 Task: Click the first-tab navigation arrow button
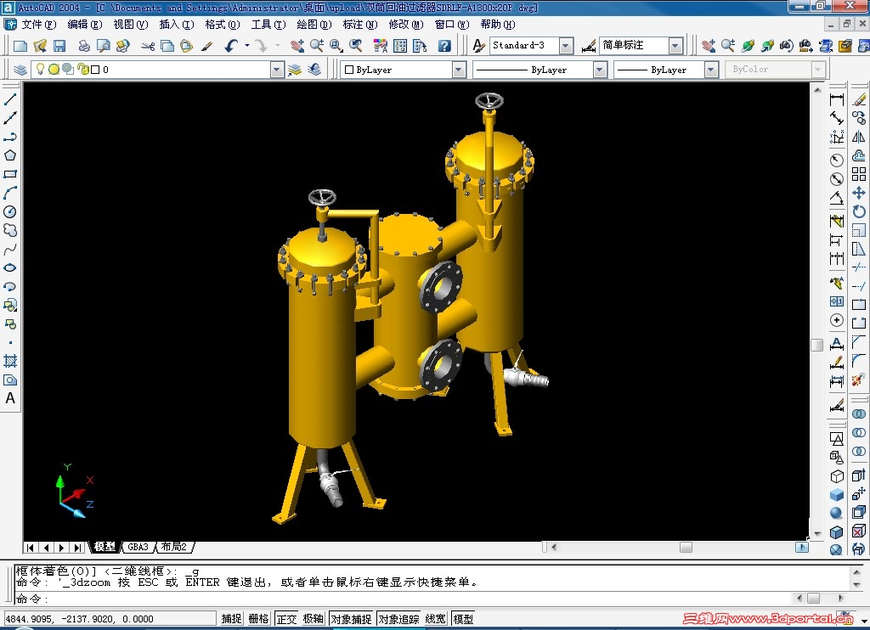(30, 548)
